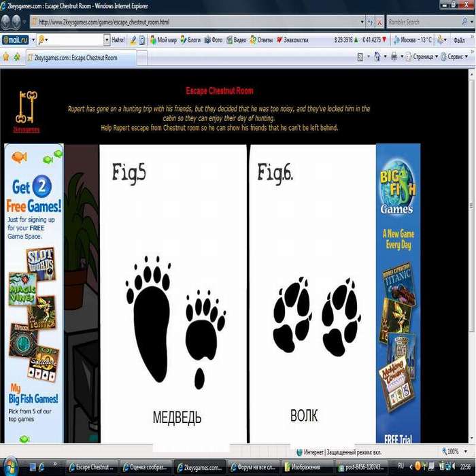
Task: Click the Print icon in command bar
Action: tap(394, 58)
